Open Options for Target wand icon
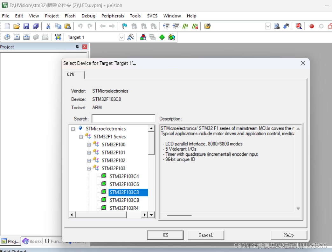332x252 pixels. 130,37
